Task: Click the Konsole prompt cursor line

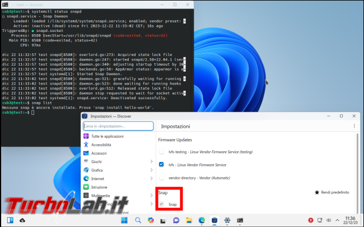Action: pyautogui.click(x=18, y=113)
